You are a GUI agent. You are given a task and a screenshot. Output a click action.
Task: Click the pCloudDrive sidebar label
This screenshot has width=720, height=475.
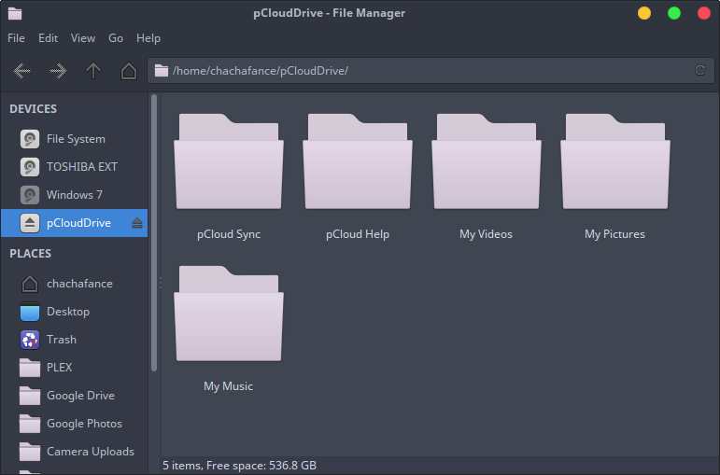pyautogui.click(x=79, y=223)
